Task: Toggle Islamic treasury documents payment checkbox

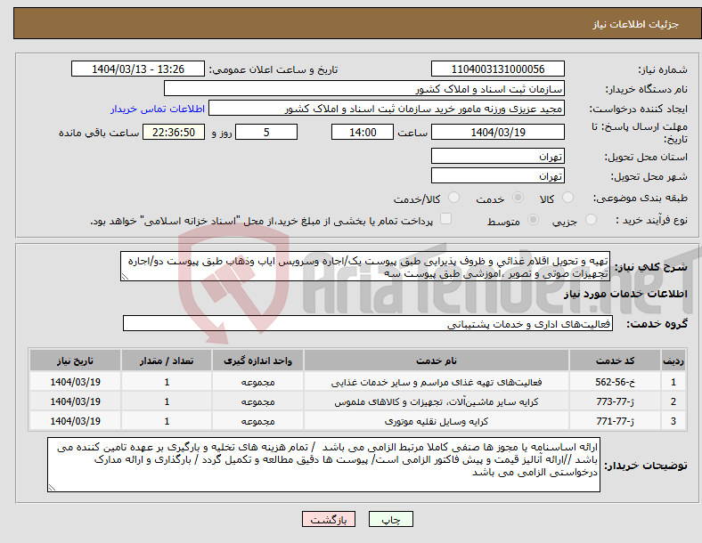Action: coord(446,219)
